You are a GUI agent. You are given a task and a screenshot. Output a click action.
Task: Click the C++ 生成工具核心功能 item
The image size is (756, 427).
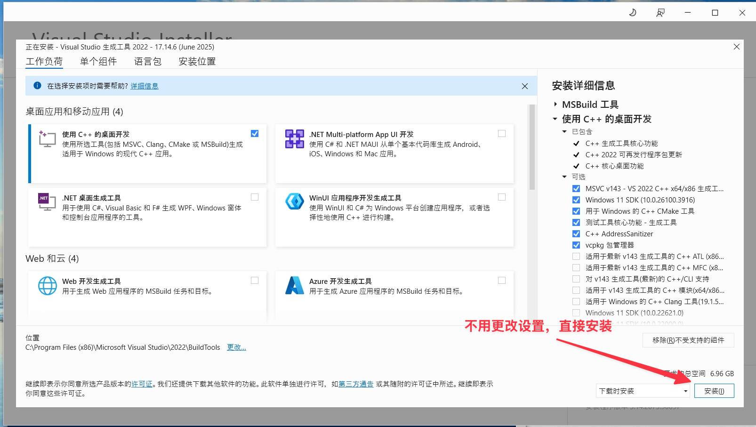tap(621, 143)
